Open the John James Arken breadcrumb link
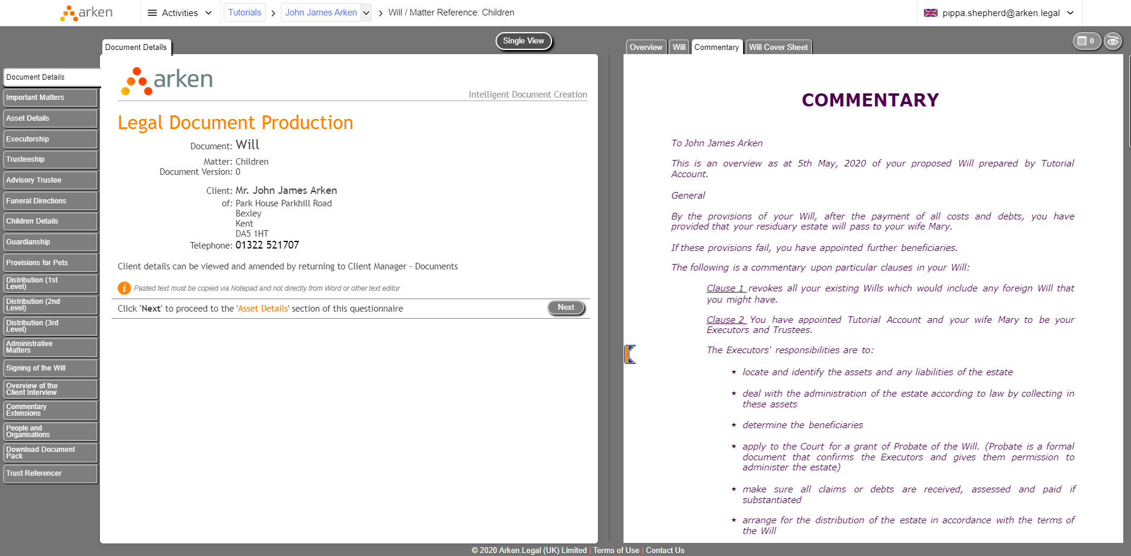This screenshot has width=1131, height=556. click(x=321, y=12)
